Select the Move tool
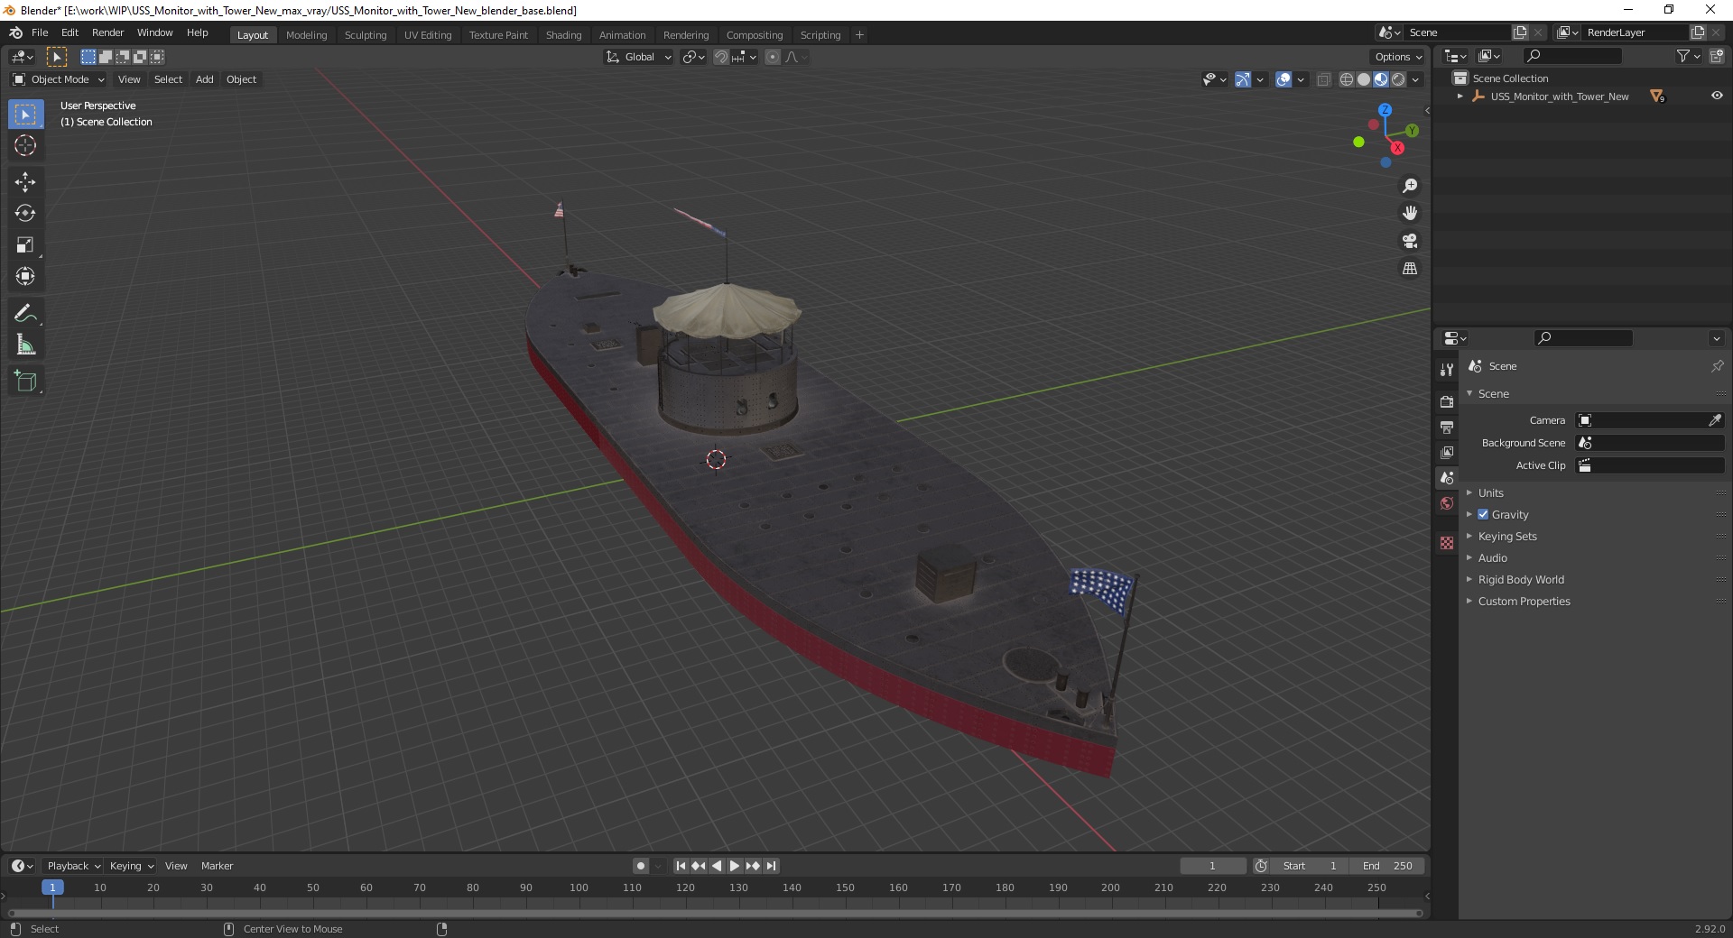 click(x=25, y=182)
